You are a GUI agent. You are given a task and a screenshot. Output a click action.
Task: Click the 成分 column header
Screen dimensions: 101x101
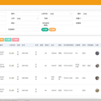click(x=53, y=45)
